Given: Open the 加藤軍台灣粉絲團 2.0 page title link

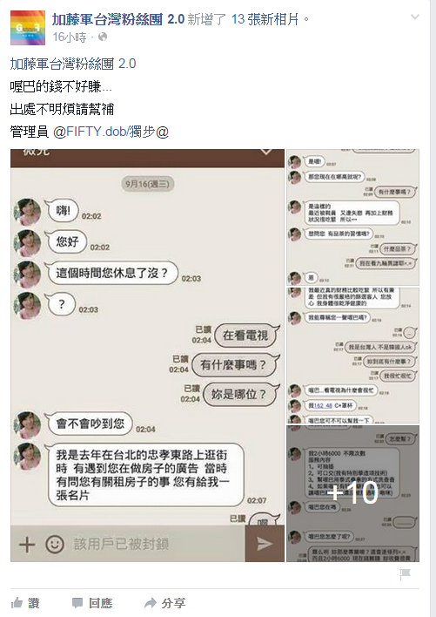Looking at the screenshot, I should click(x=118, y=19).
